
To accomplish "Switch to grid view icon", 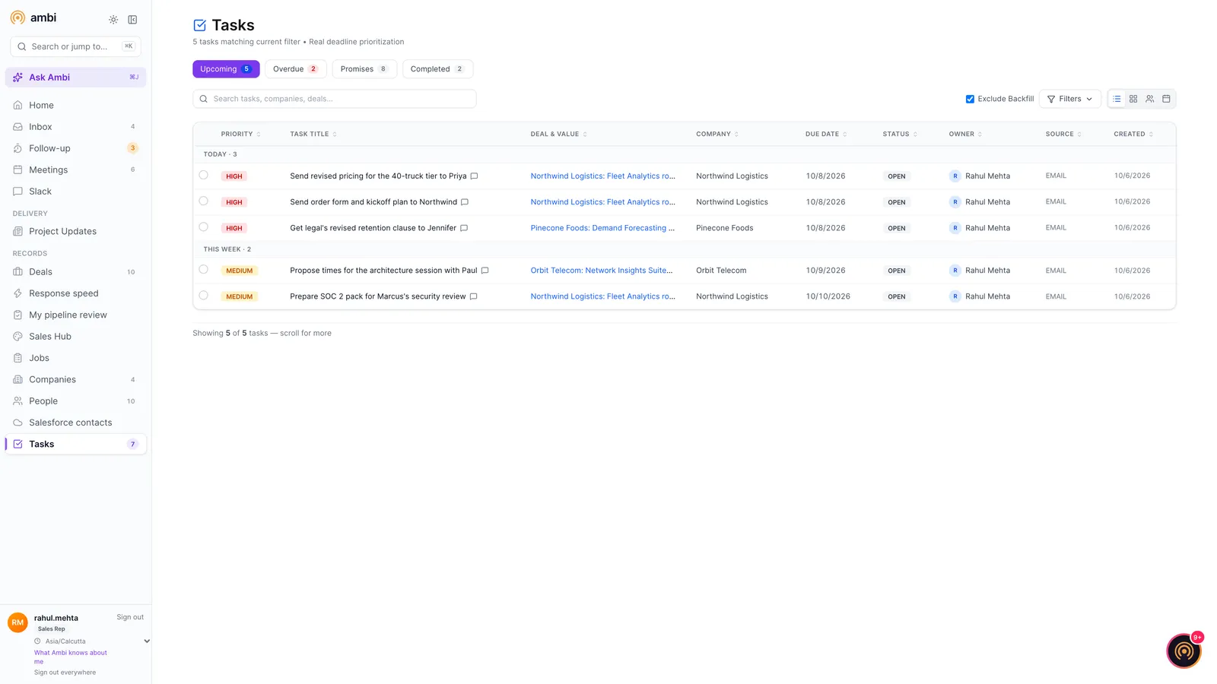I will [x=1133, y=99].
